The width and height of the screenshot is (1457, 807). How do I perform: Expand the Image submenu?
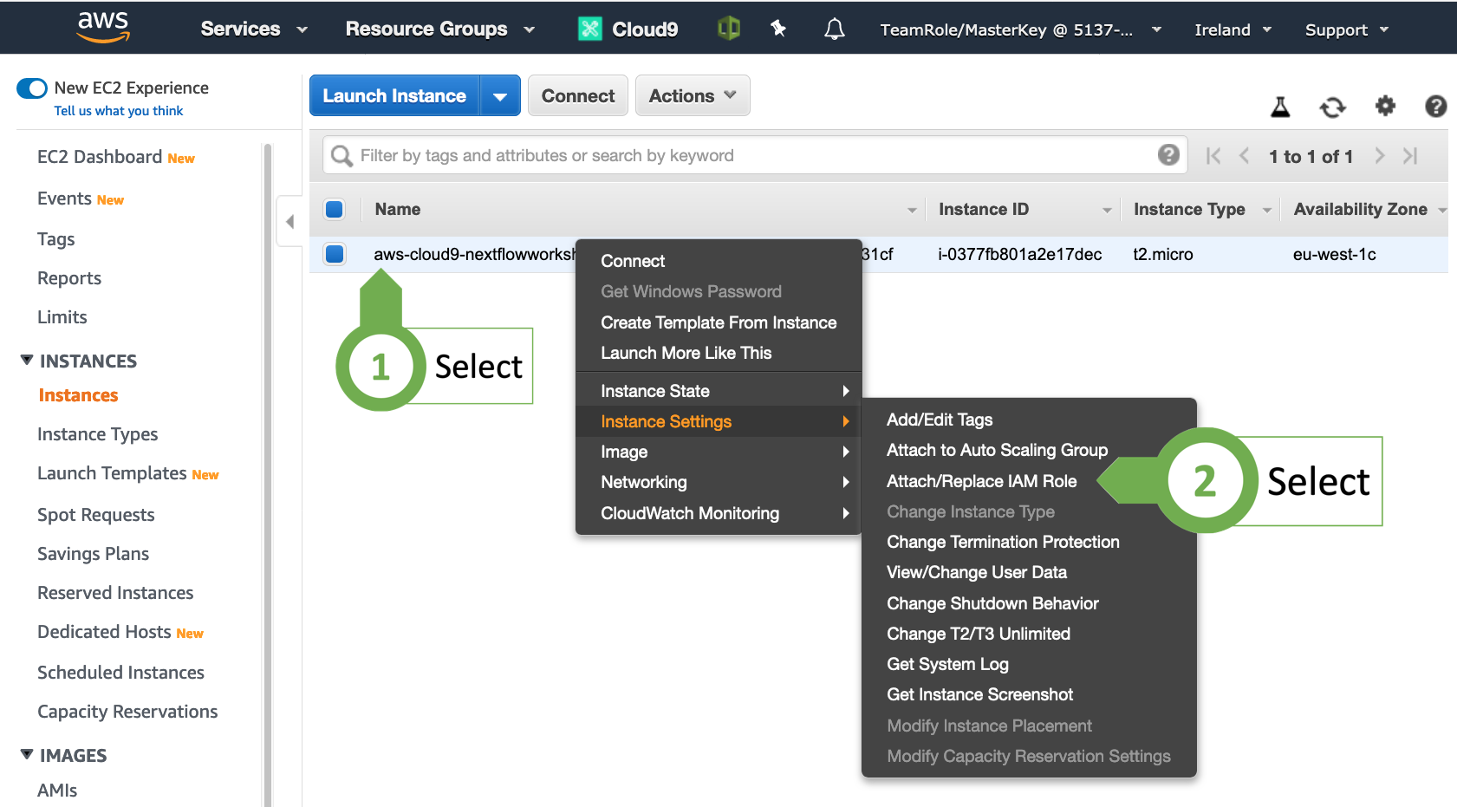pos(719,452)
